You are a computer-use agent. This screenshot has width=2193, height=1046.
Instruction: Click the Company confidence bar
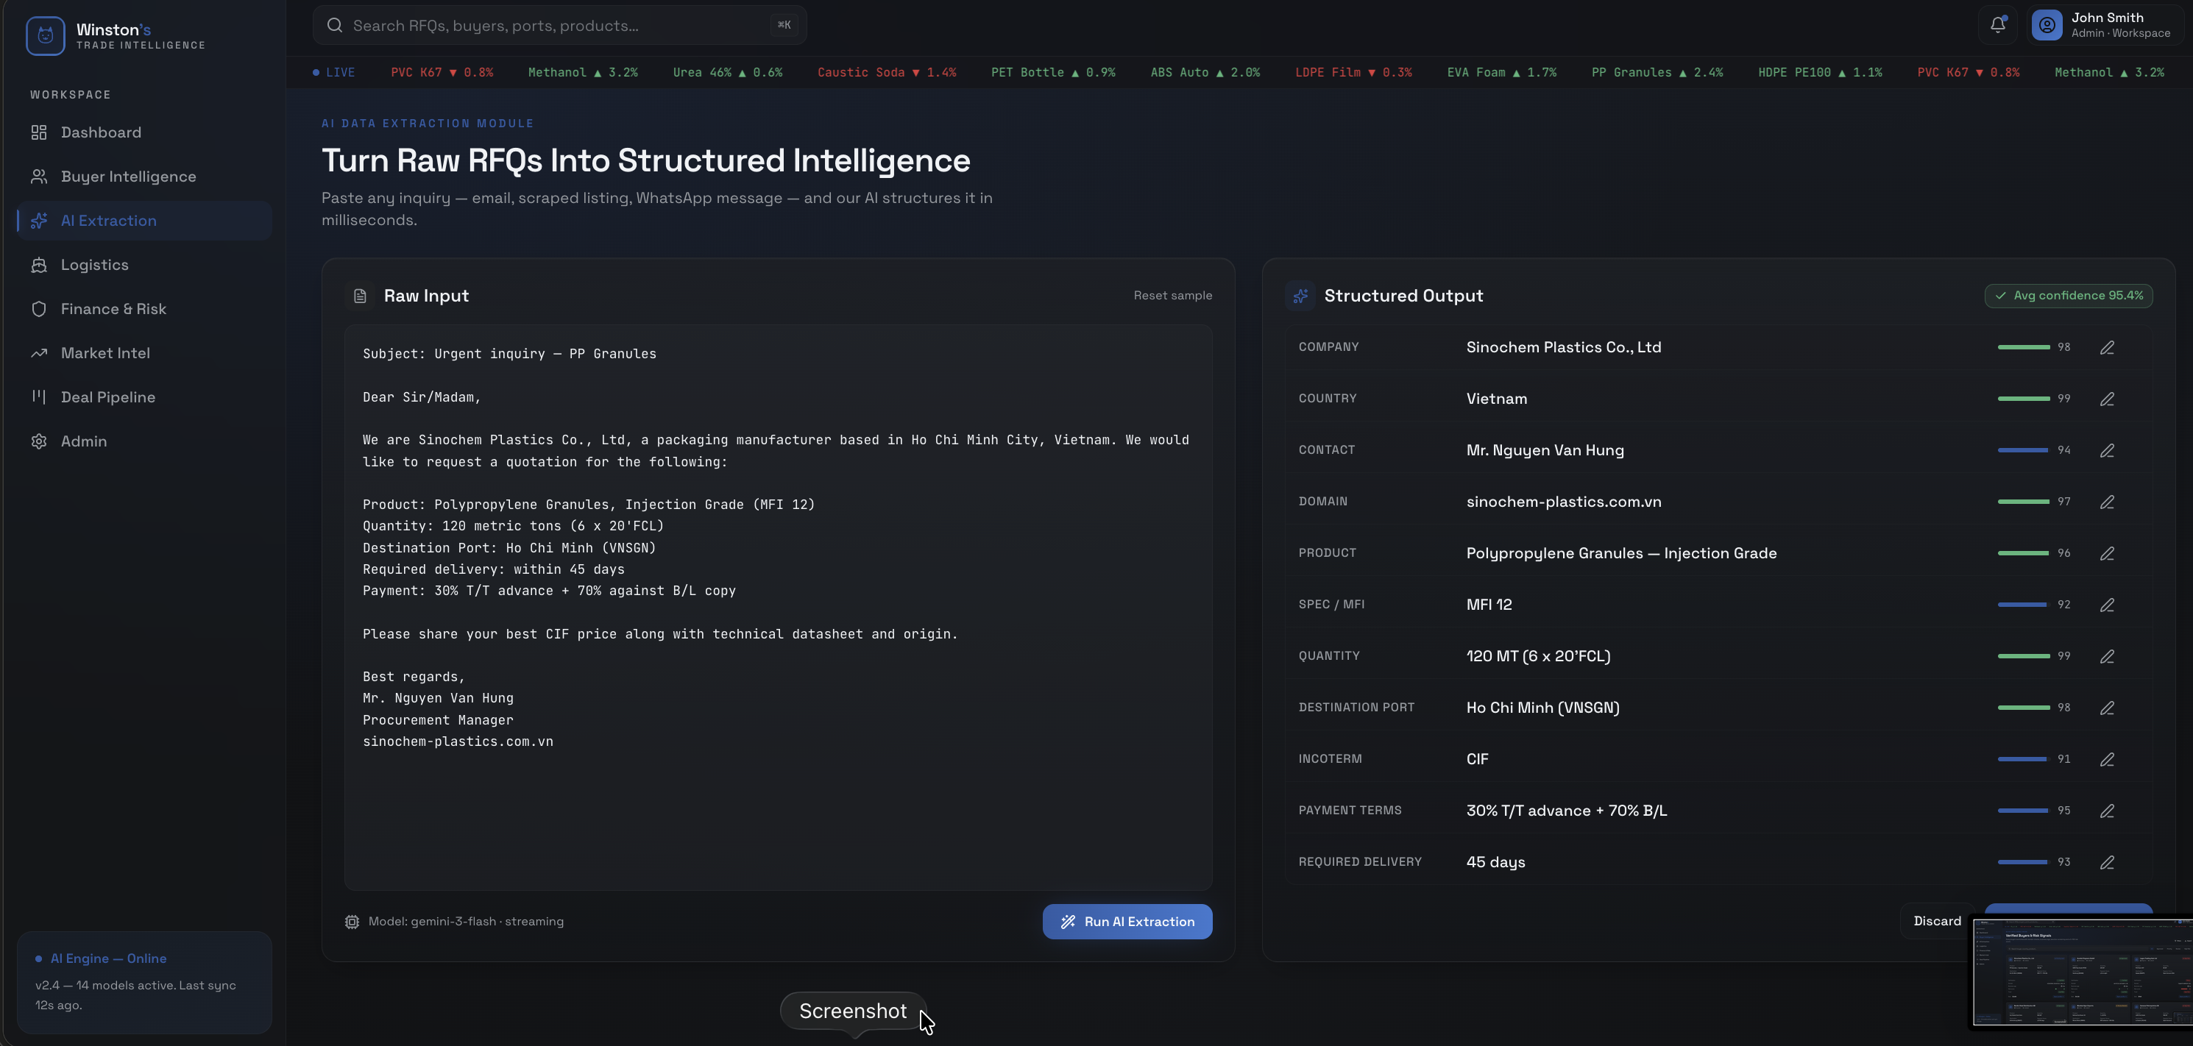[2024, 347]
